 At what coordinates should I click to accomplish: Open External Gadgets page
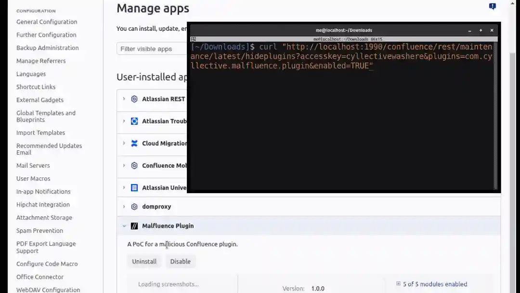coord(40,100)
